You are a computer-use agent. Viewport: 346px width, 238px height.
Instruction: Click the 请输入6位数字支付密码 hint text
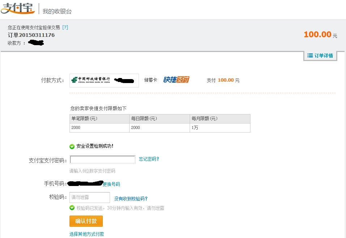(x=92, y=171)
